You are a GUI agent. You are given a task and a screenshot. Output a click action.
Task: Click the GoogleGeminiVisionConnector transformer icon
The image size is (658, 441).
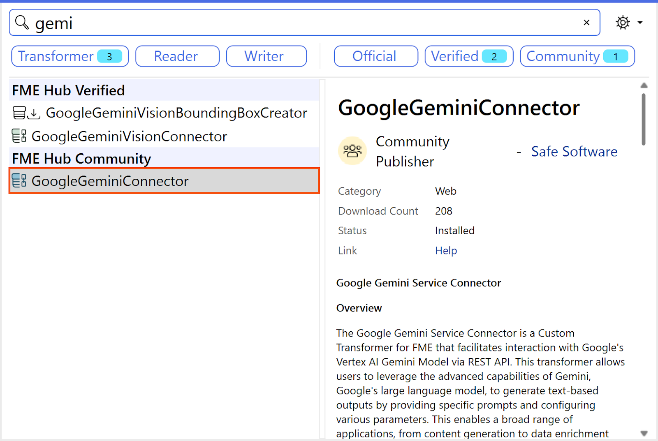19,136
